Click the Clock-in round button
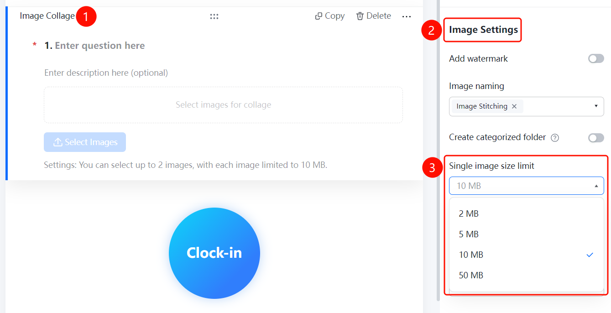611x313 pixels. (214, 253)
